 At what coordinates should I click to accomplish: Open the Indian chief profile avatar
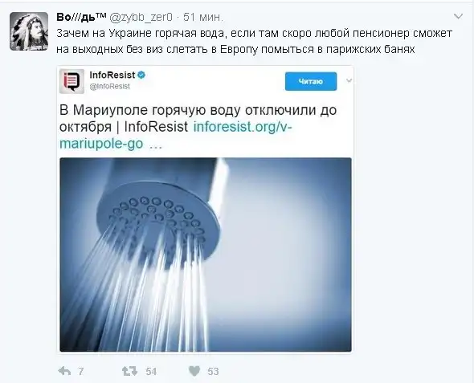29,31
